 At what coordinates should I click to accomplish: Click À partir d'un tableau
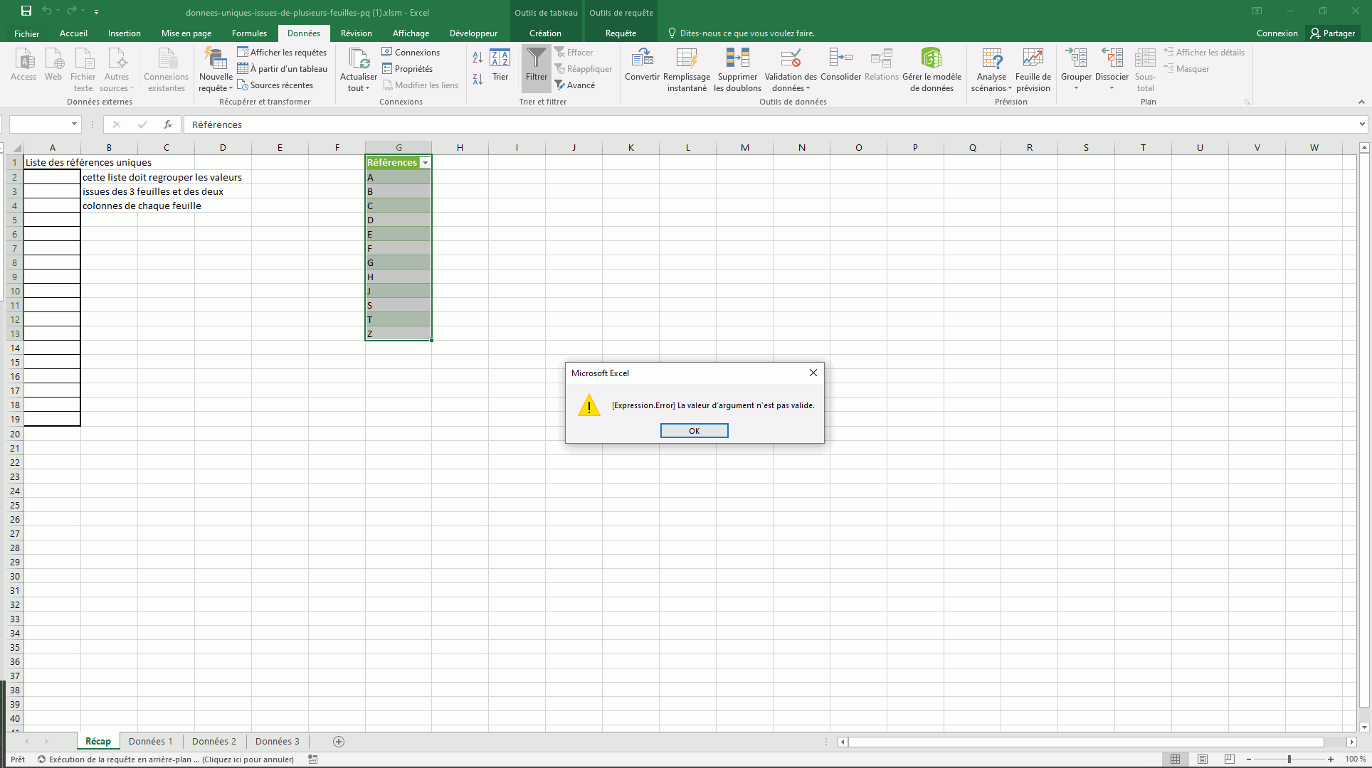[x=283, y=69]
